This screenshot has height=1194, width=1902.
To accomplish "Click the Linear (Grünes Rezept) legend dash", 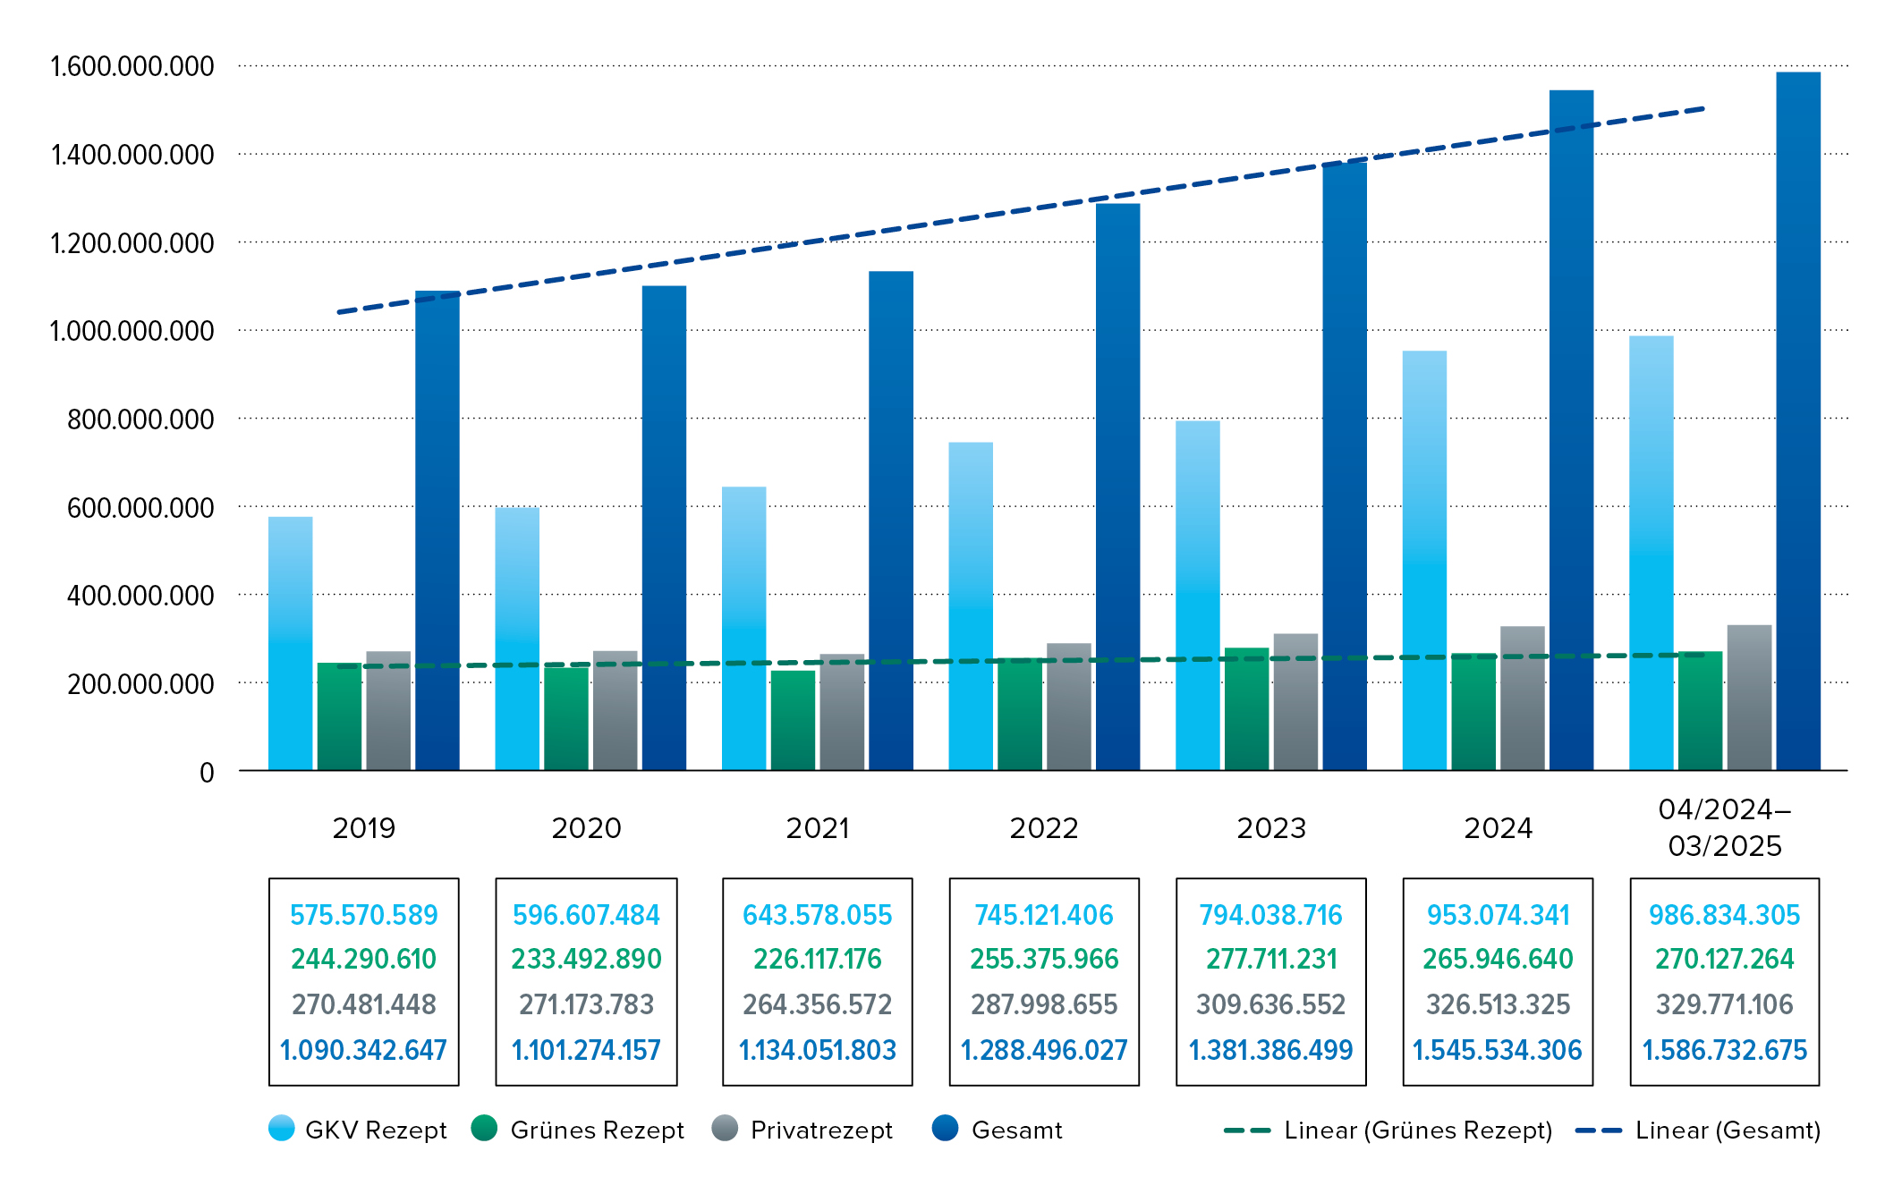I will point(1247,1130).
